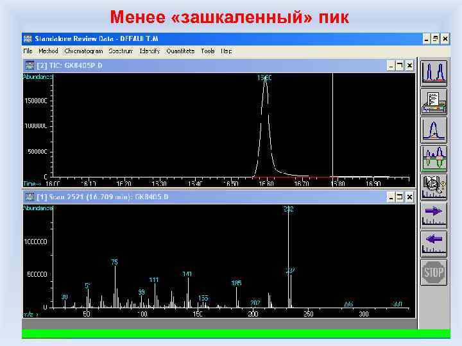
Task: Maximize the Scan 2521 spectrum window
Action: 400,197
